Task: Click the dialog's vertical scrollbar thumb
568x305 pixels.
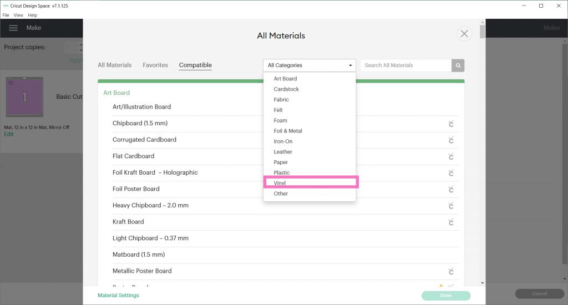Action: pos(482,32)
